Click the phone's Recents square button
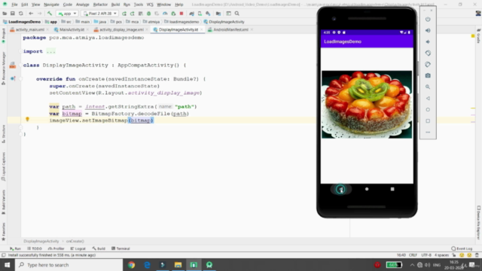Screen dimensions: 482x271 click(x=392, y=189)
